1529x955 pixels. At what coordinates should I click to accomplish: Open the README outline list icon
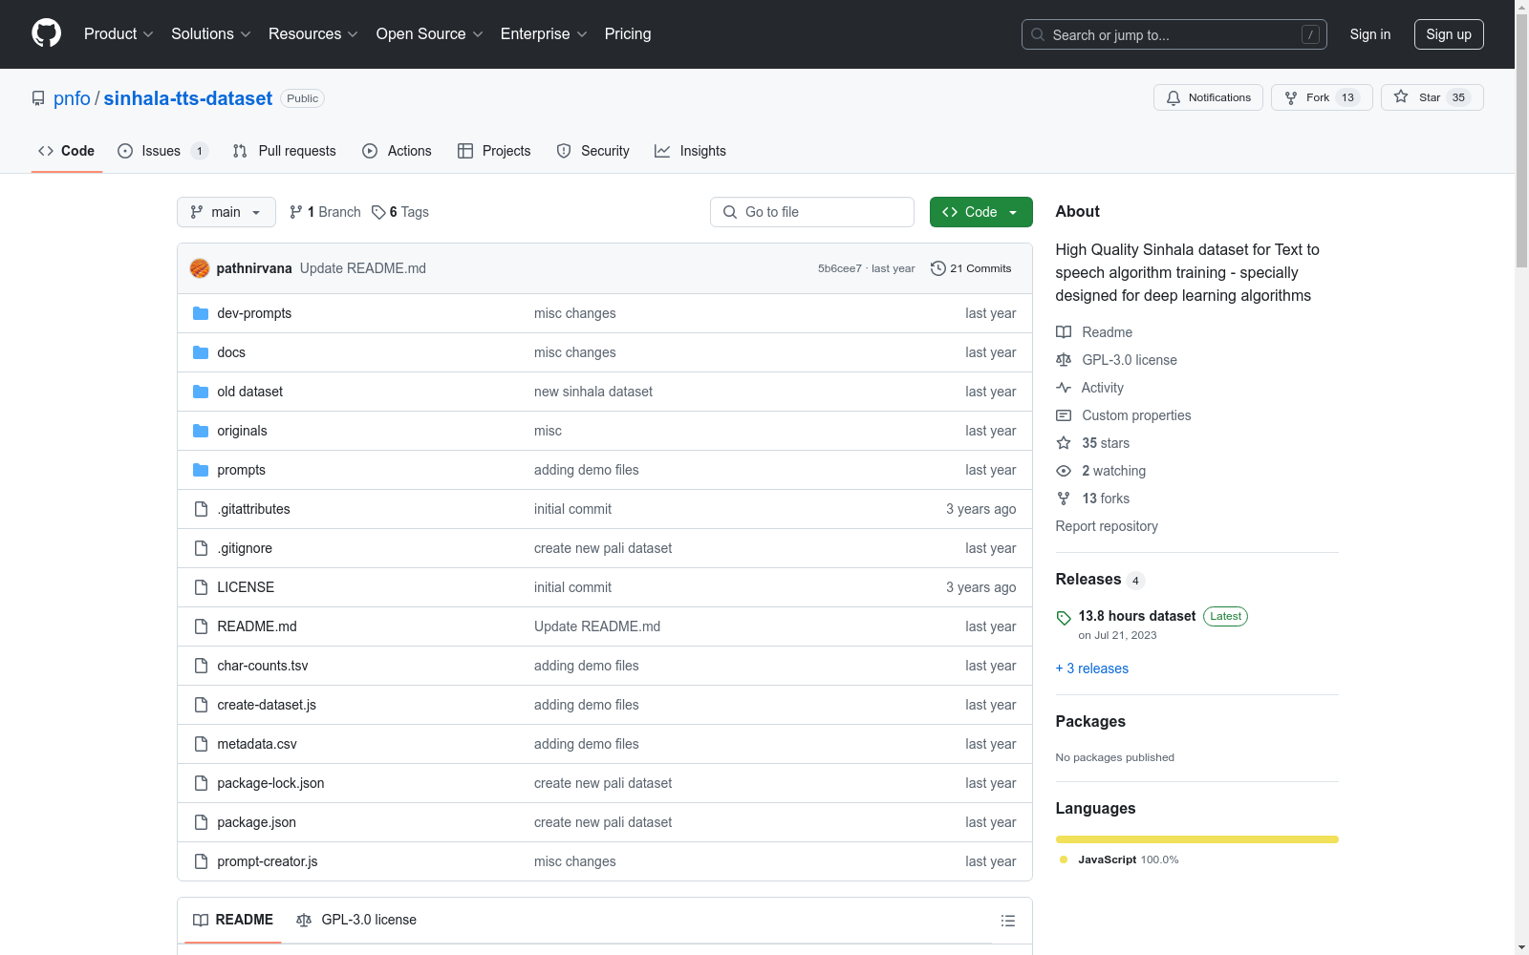pos(1007,921)
